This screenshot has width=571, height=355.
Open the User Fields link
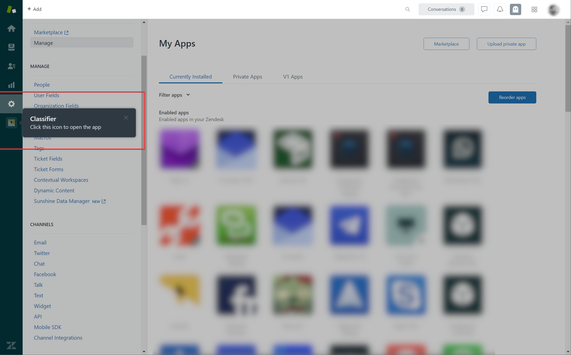click(x=47, y=95)
